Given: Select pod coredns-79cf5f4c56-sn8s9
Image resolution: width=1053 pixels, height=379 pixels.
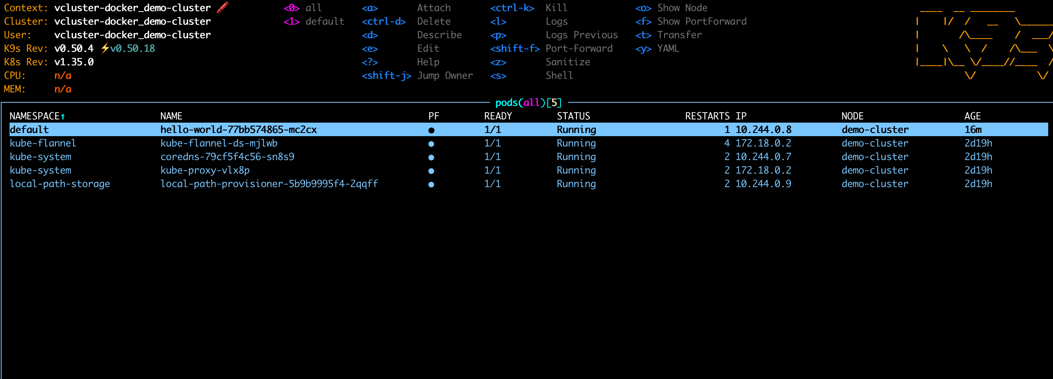Looking at the screenshot, I should pos(227,157).
